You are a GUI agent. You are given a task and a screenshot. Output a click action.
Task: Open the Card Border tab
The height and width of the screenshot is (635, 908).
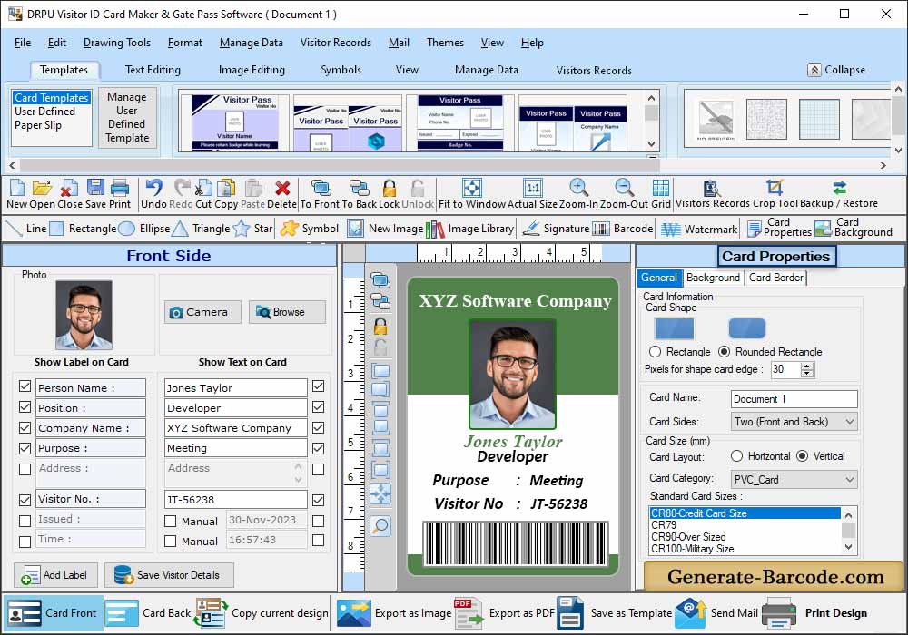coord(776,278)
